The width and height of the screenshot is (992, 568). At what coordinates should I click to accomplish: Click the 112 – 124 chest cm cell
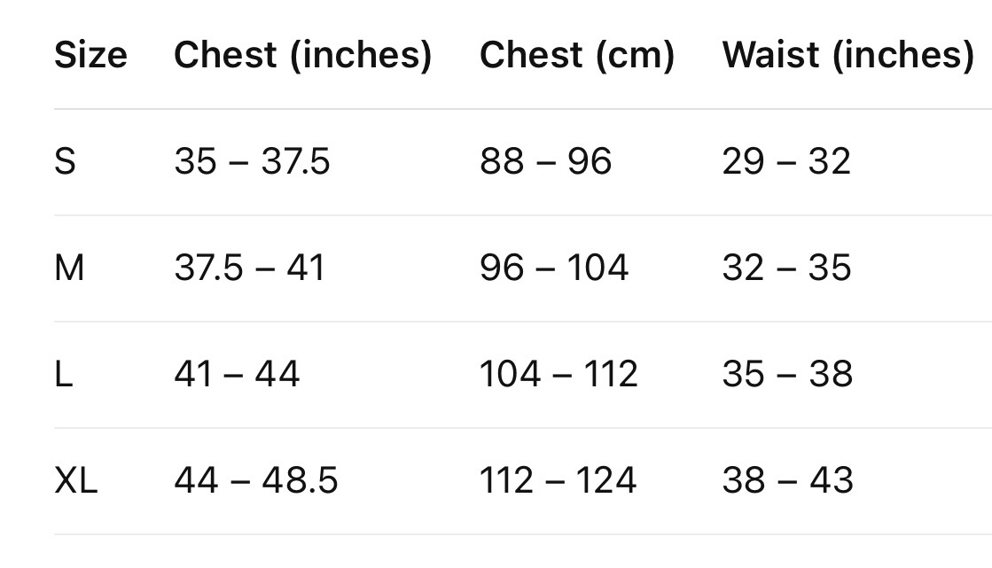558,480
